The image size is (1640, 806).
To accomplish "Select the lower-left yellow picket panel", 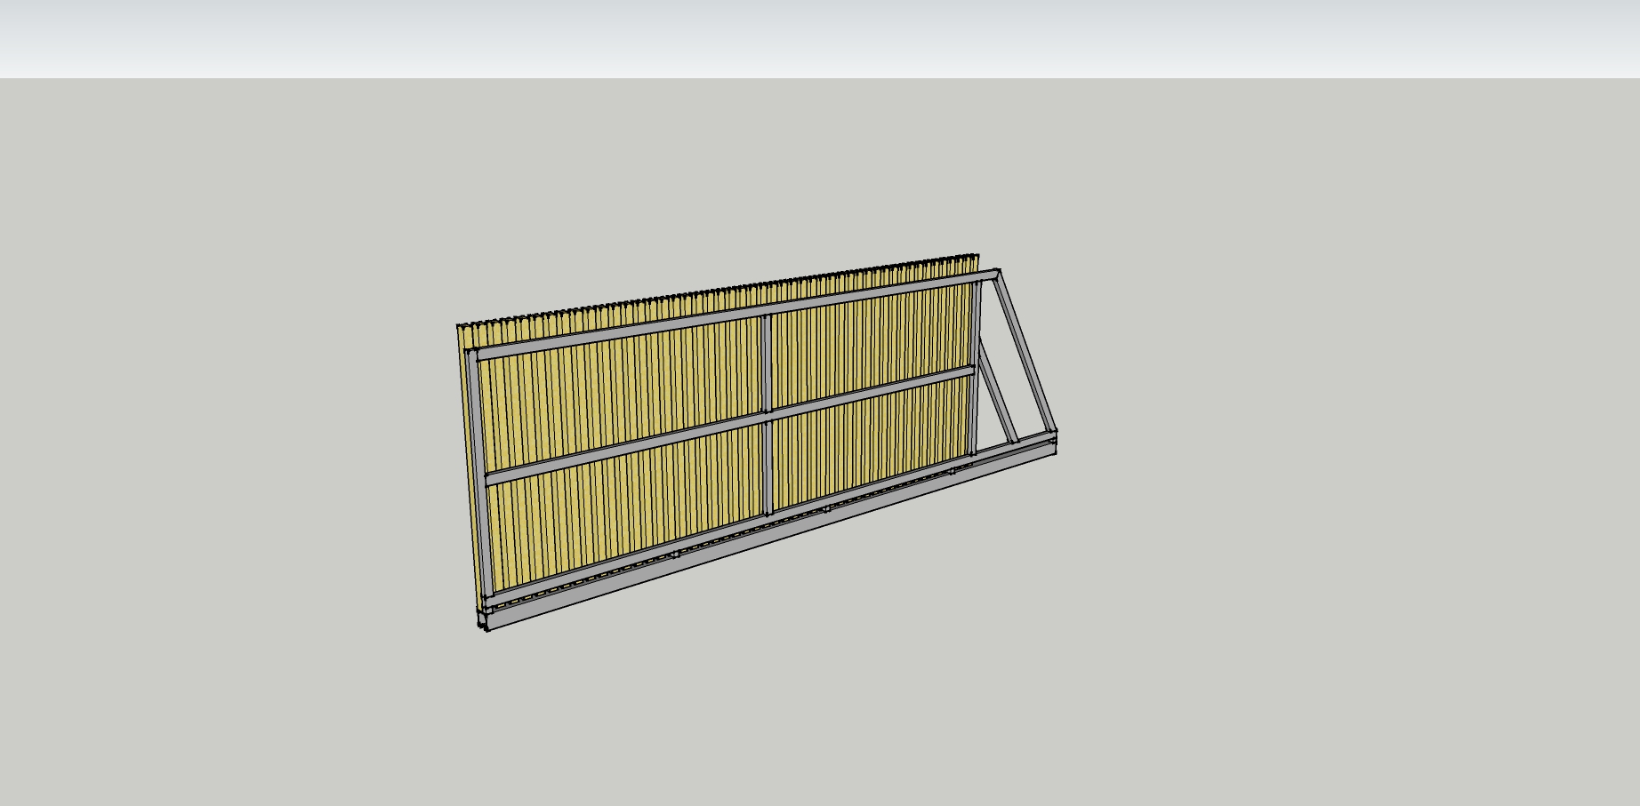I will pyautogui.click(x=623, y=515).
